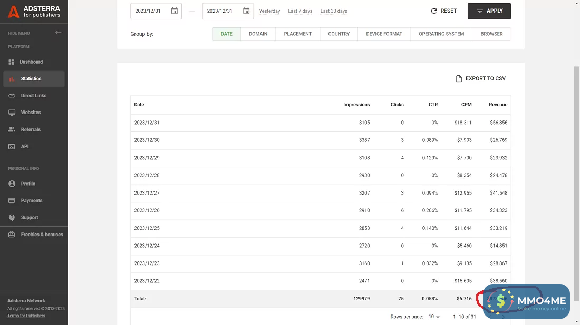Click the Payments card icon
The height and width of the screenshot is (325, 580).
(12, 201)
